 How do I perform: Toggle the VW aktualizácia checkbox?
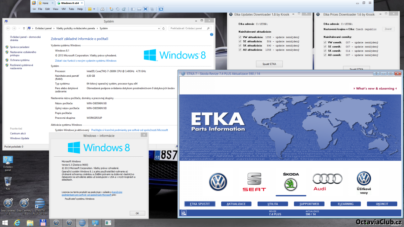(240, 37)
